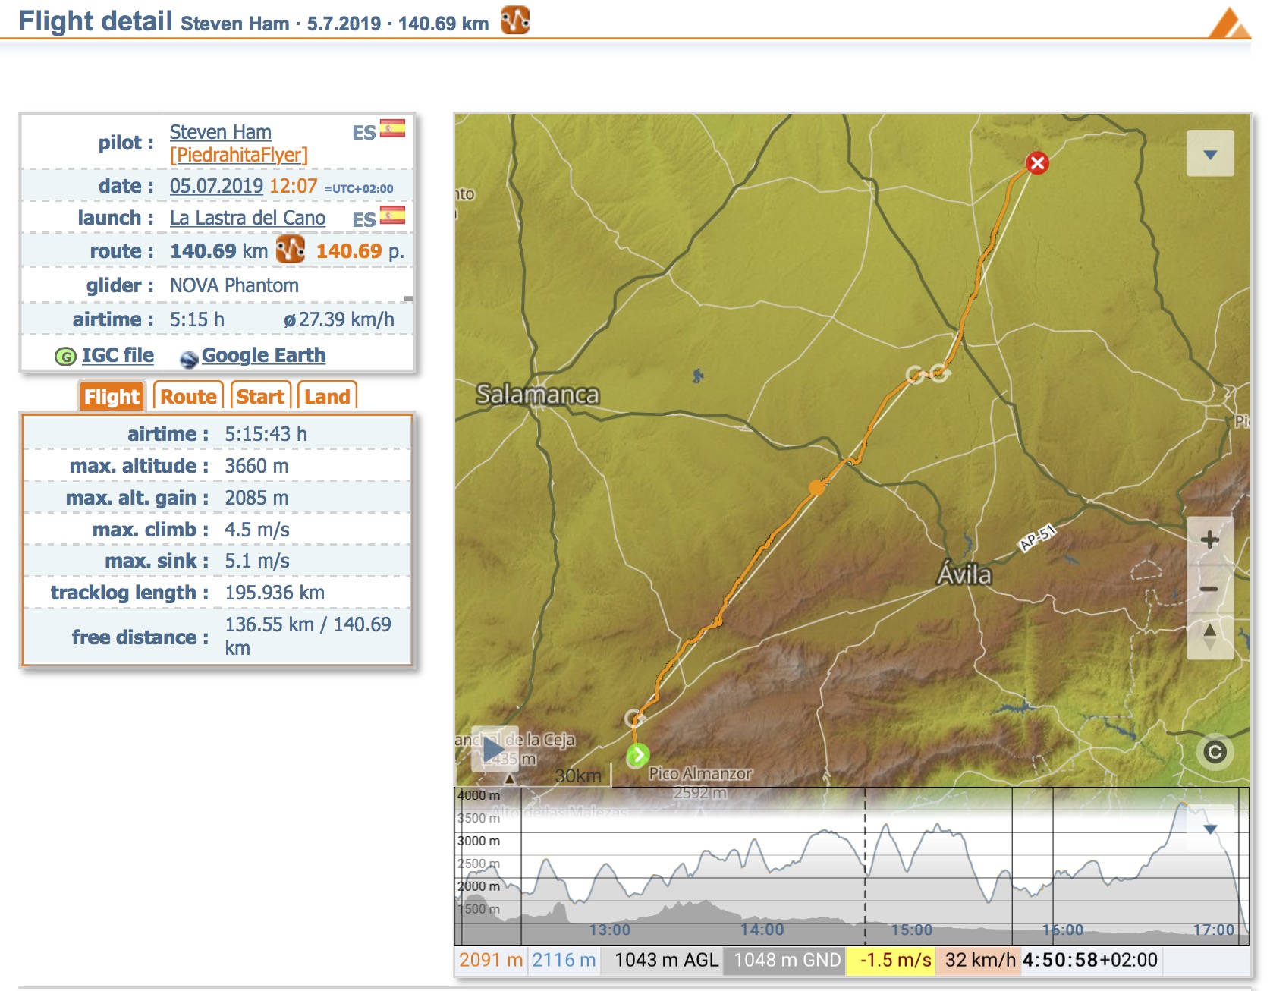1270x991 pixels.
Task: Open the altitude graph options dropdown
Action: (x=1211, y=829)
